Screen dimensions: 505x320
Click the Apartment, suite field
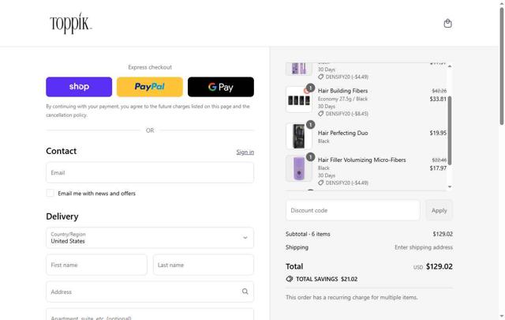coord(150,314)
